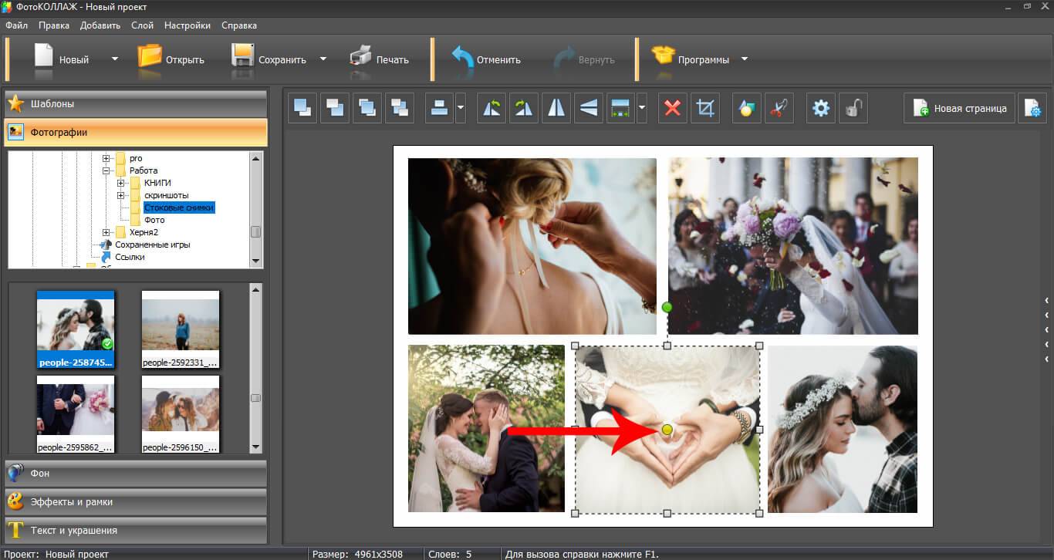Select thumbnail people-2592331
1054x560 pixels.
click(x=181, y=329)
